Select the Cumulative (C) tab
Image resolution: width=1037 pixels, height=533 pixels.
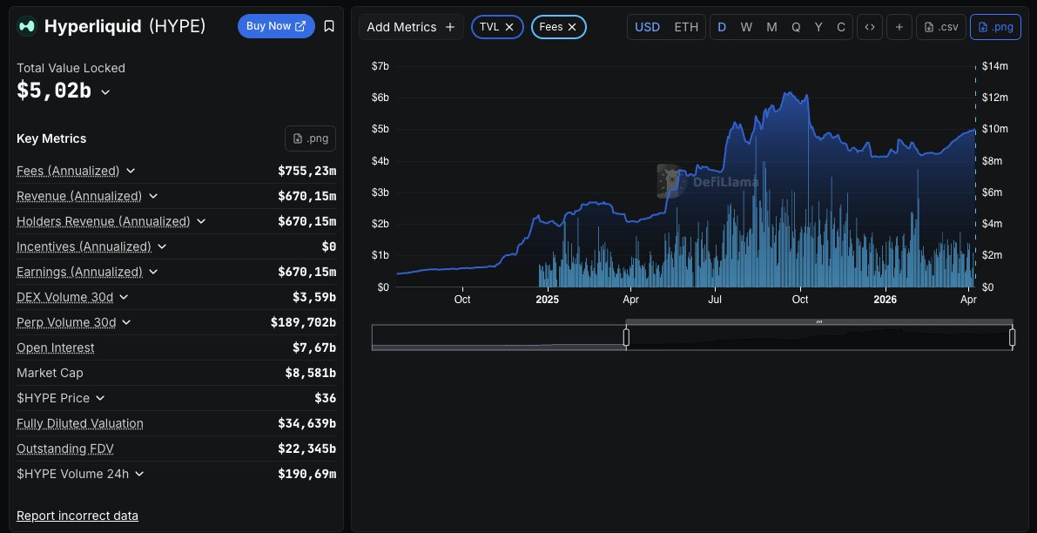pos(840,27)
